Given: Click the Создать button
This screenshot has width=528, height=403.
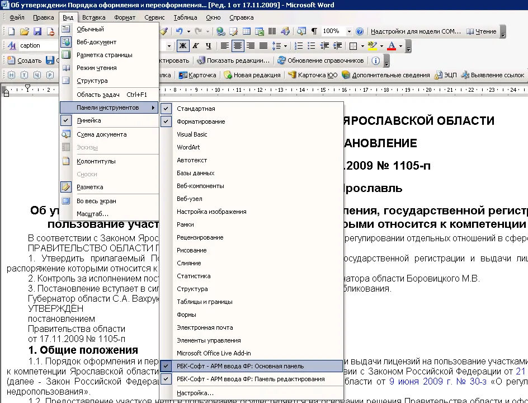Looking at the screenshot, I should tap(25, 60).
